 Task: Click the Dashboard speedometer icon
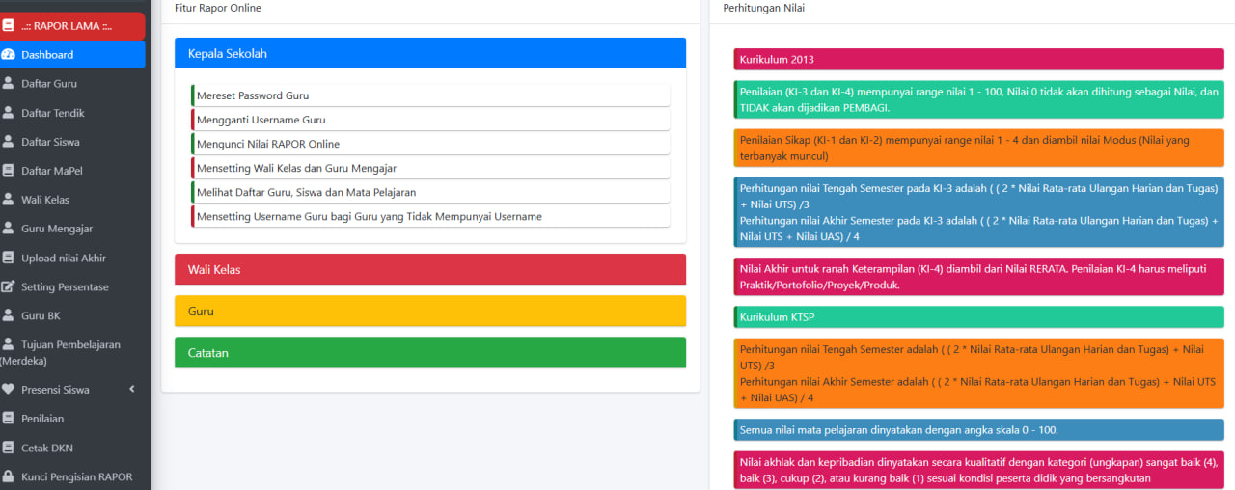9,55
